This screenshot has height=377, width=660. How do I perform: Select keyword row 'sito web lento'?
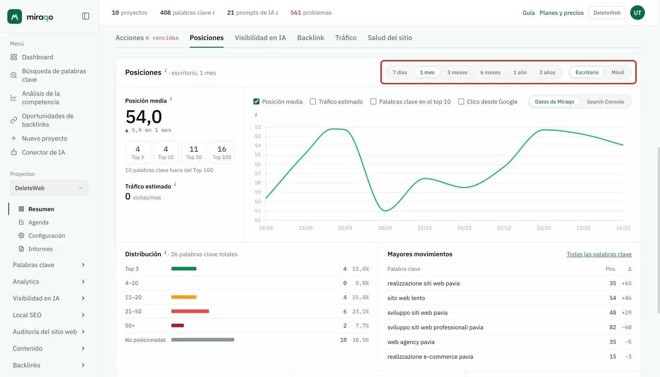click(509, 298)
